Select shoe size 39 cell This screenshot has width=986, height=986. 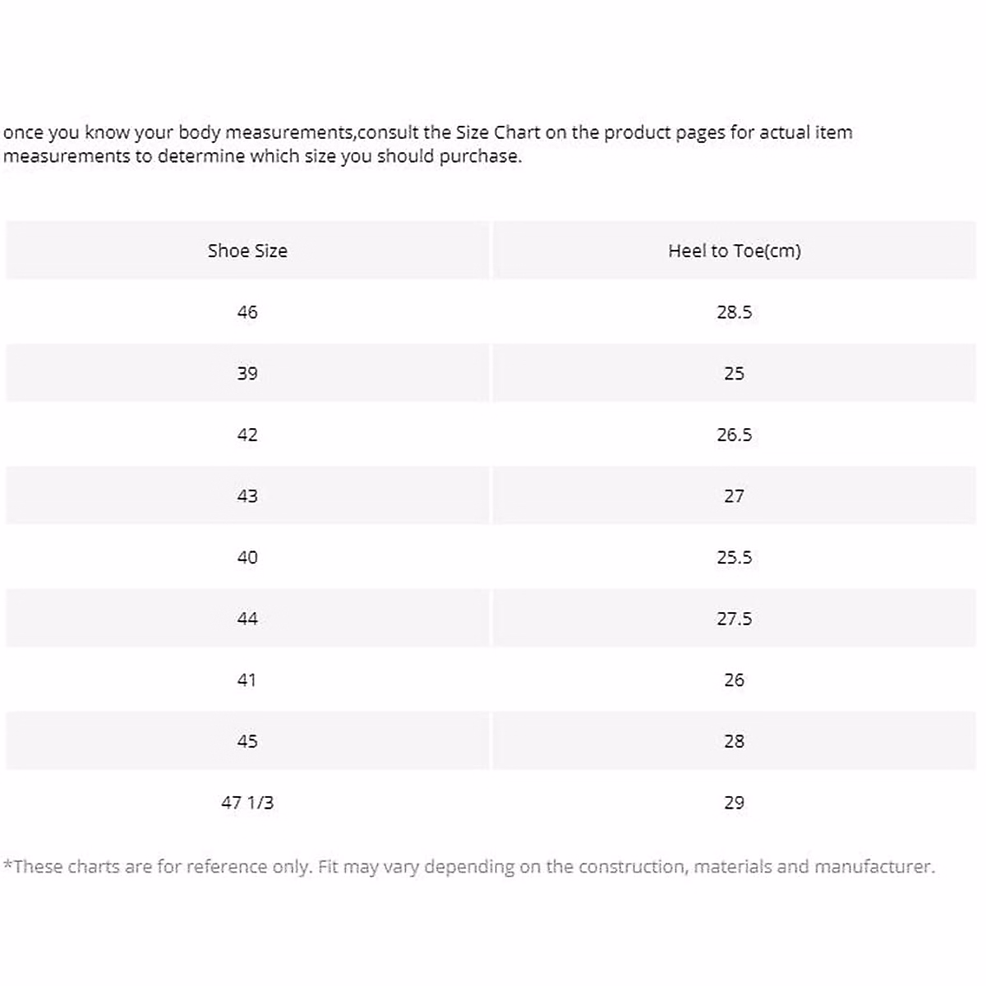(247, 373)
